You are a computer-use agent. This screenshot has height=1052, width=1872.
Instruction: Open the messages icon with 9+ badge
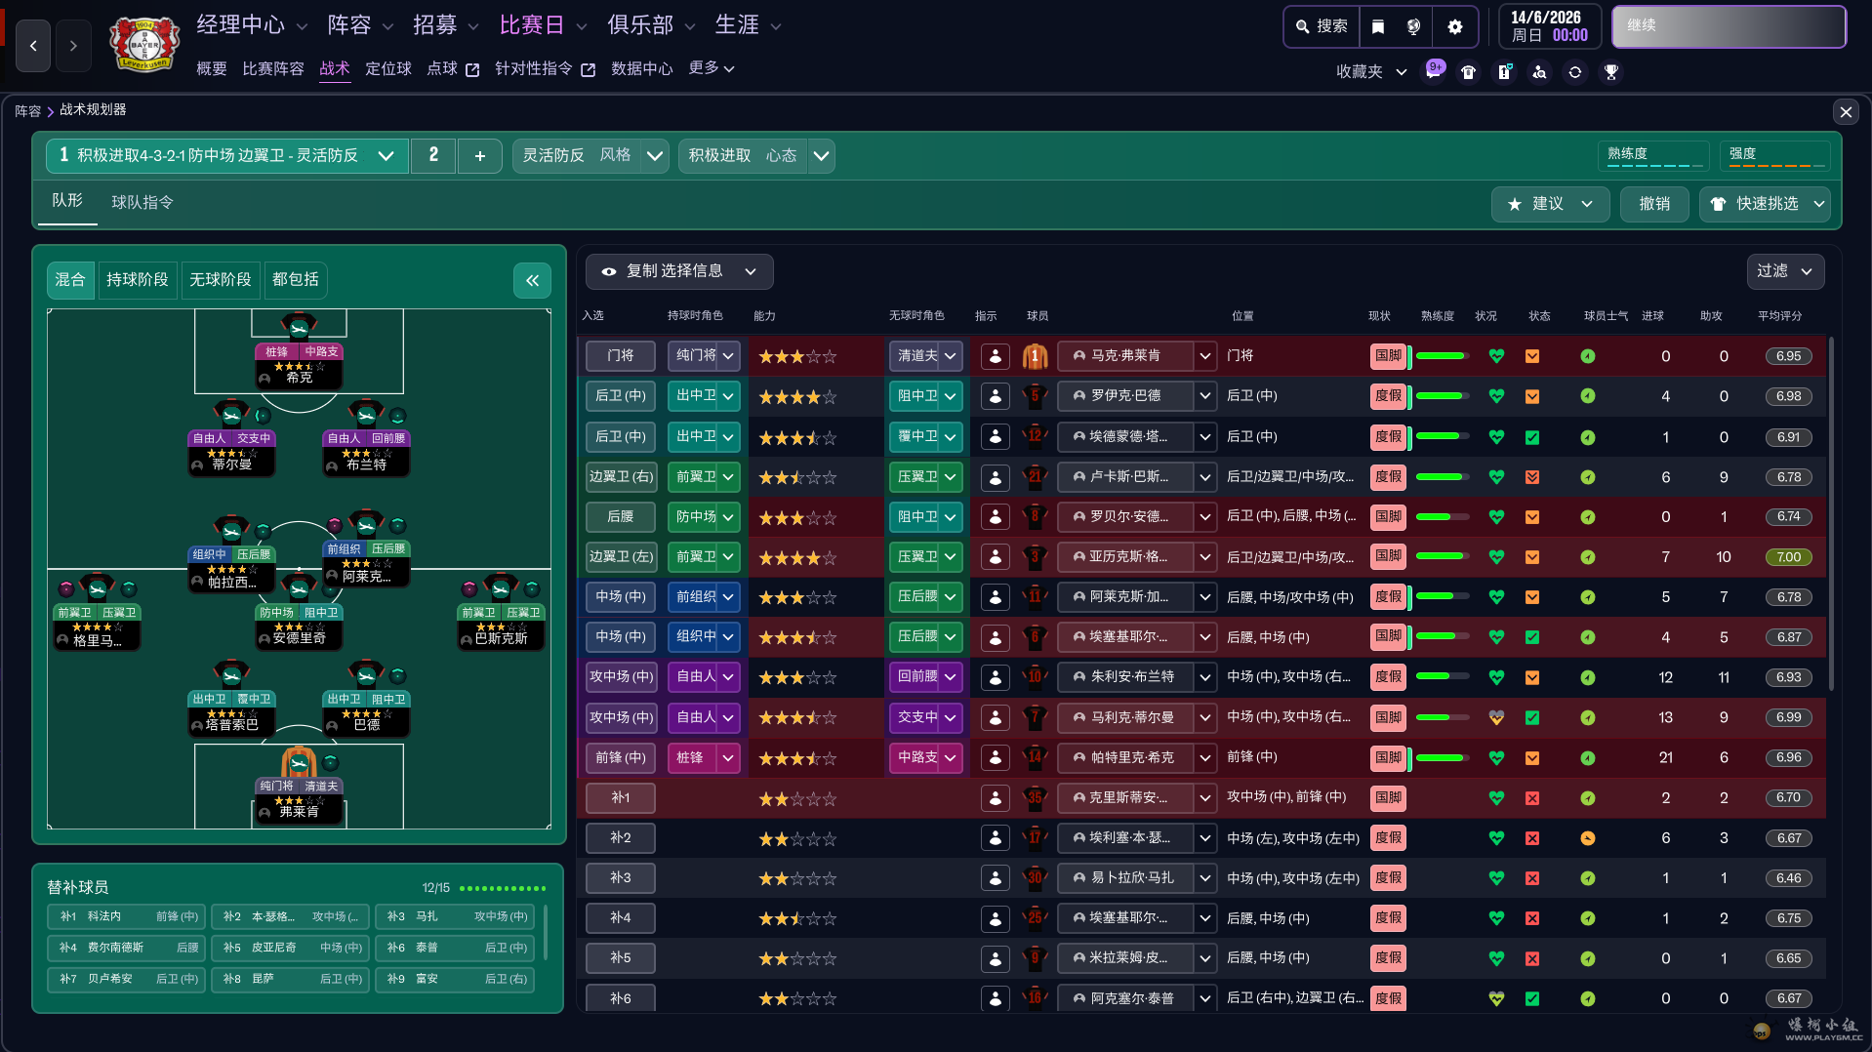[x=1433, y=71]
